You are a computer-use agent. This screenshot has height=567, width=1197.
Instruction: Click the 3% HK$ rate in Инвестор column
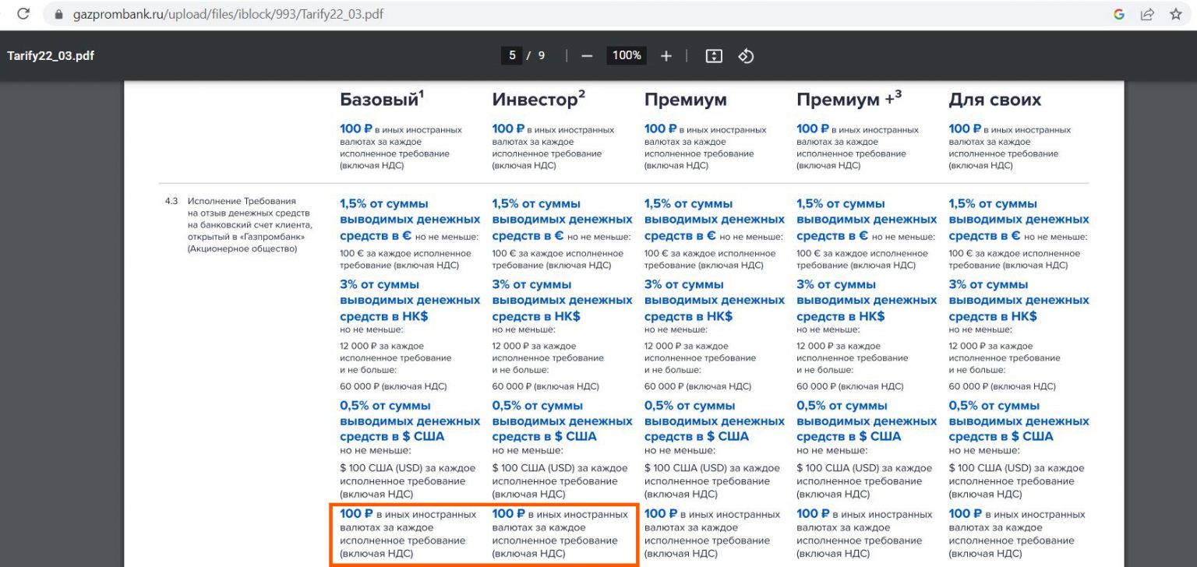(563, 301)
